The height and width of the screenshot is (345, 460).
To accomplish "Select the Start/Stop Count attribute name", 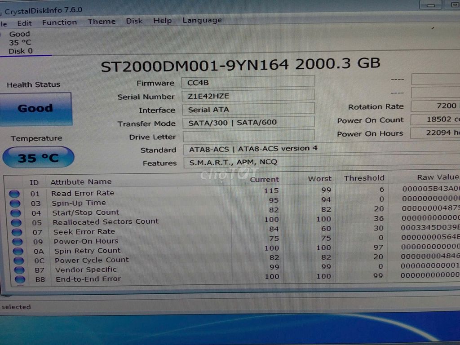I will pos(86,212).
